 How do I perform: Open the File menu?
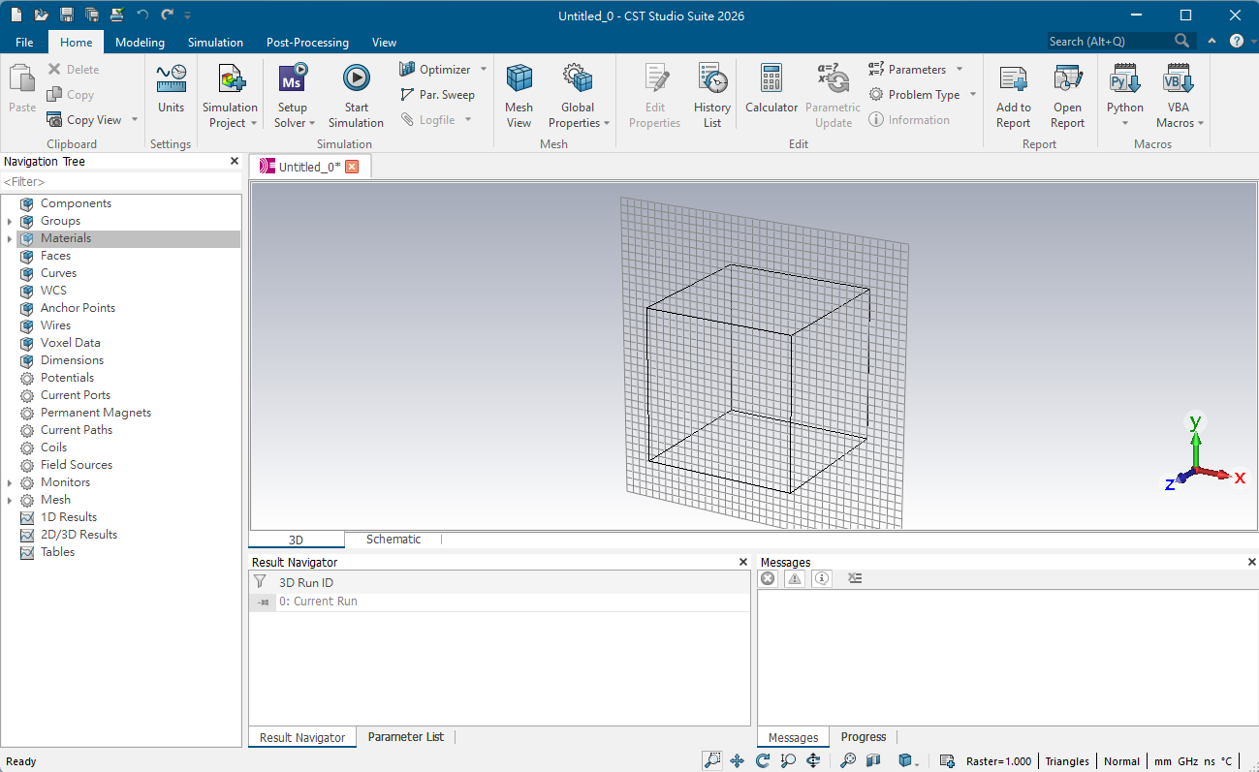pos(24,43)
